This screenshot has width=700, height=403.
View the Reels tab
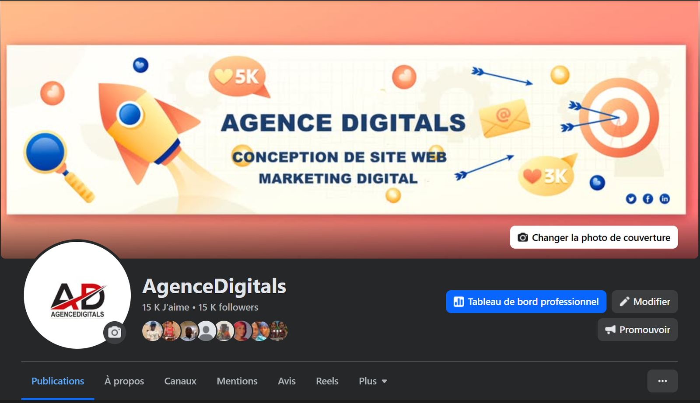point(327,381)
